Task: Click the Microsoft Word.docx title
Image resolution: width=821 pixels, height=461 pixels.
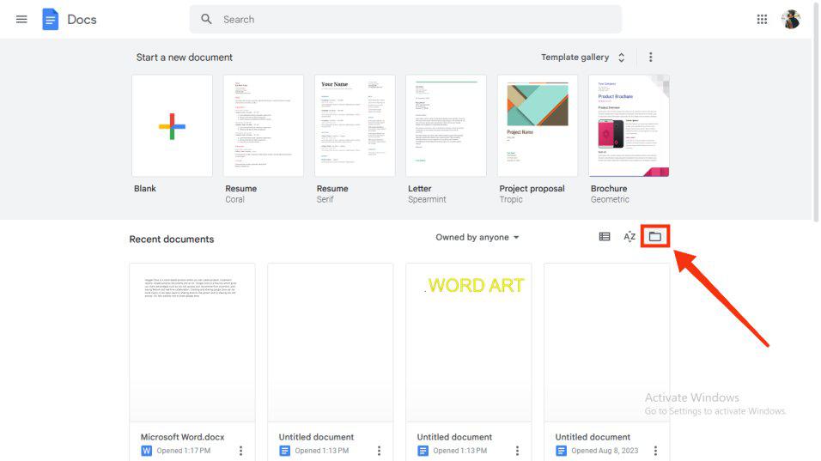Action: pos(182,437)
